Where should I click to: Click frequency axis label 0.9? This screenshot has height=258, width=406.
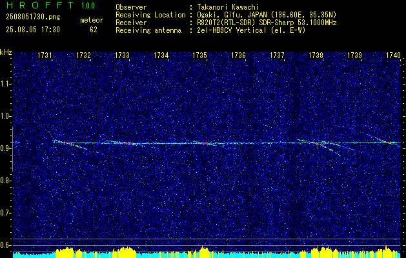point(5,148)
